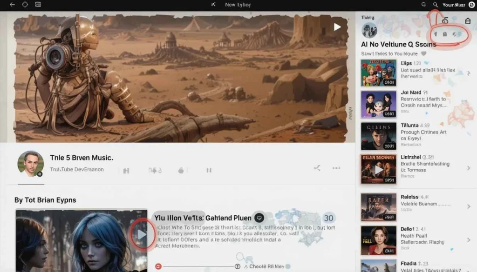Click the 'Llntrshel' title text
The width and height of the screenshot is (477, 272).
click(411, 157)
